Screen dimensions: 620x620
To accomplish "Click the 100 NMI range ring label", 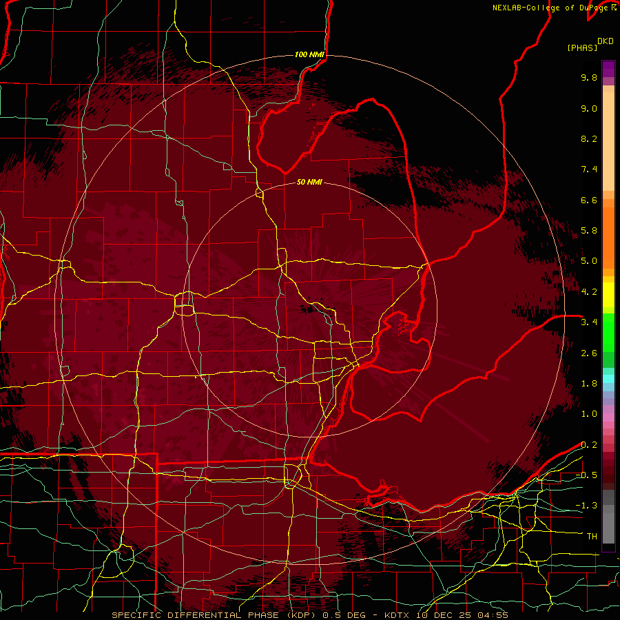I will pos(309,54).
